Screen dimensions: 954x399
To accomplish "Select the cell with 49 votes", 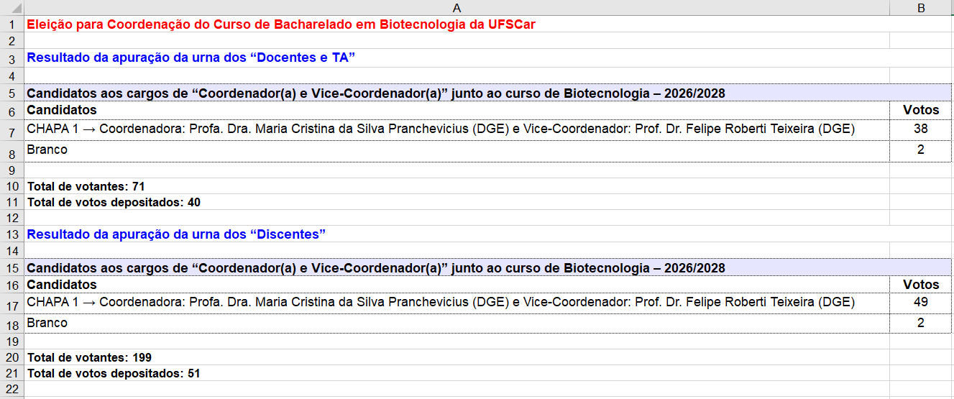I will pyautogui.click(x=922, y=303).
